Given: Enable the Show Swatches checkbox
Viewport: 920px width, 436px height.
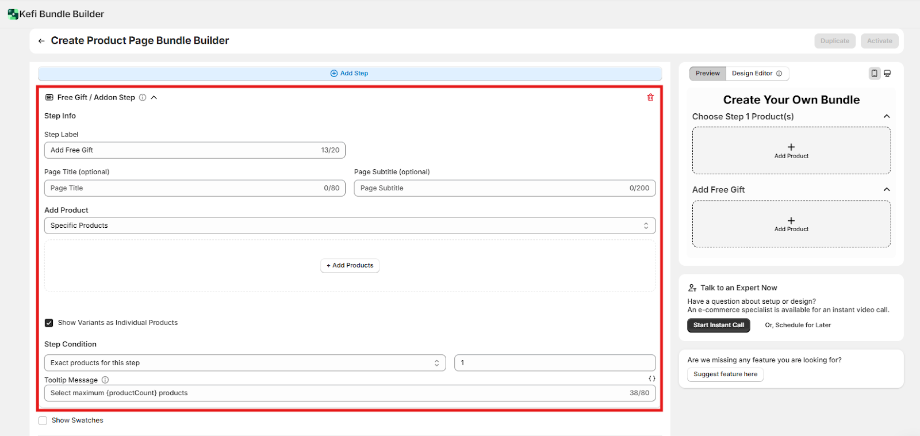Looking at the screenshot, I should click(43, 420).
